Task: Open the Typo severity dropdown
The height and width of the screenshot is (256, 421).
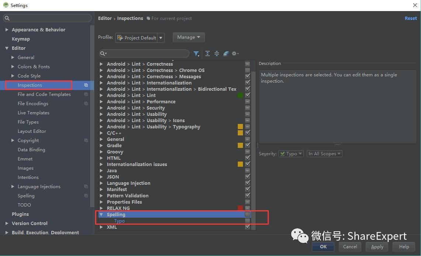Action: click(x=291, y=154)
